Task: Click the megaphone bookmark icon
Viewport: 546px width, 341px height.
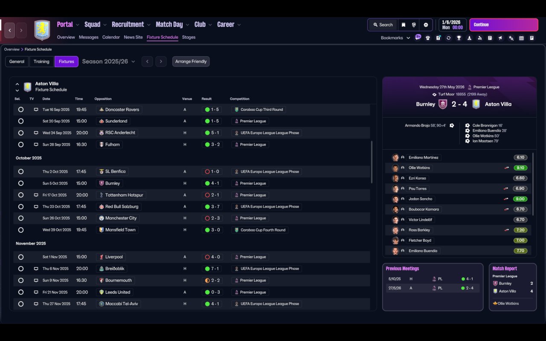Action: [500, 38]
